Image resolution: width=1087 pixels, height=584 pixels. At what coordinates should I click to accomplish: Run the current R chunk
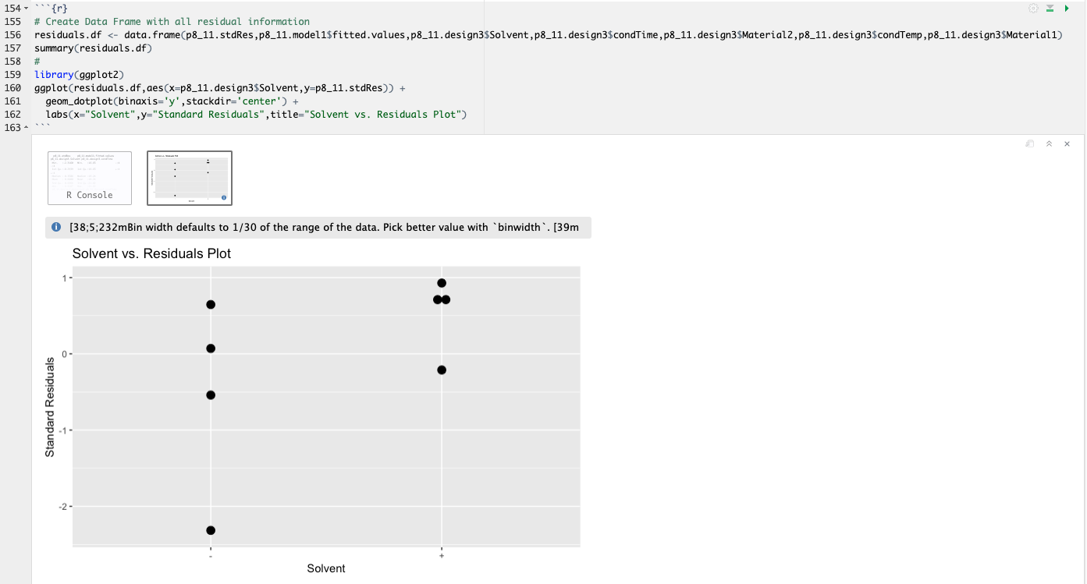tap(1067, 8)
